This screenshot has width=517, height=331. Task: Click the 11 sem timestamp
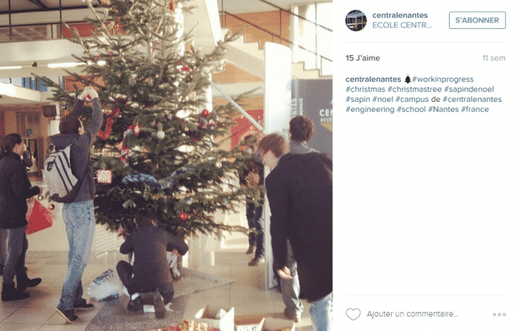494,58
